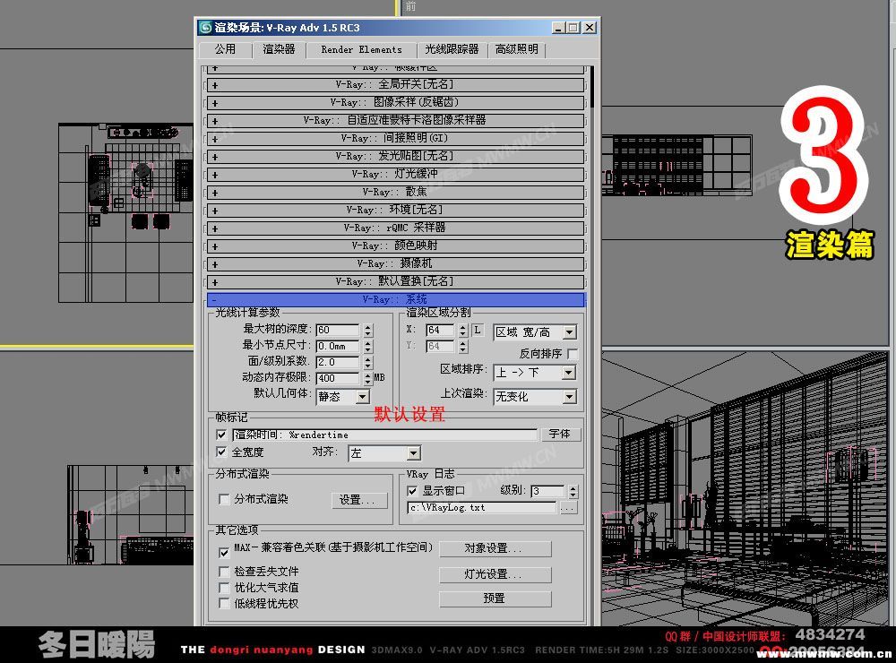Open the 区域 宽/高 dropdown

pos(535,332)
